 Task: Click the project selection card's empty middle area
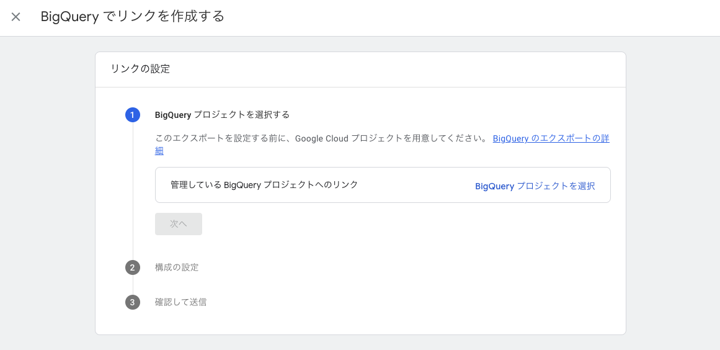tap(416, 185)
